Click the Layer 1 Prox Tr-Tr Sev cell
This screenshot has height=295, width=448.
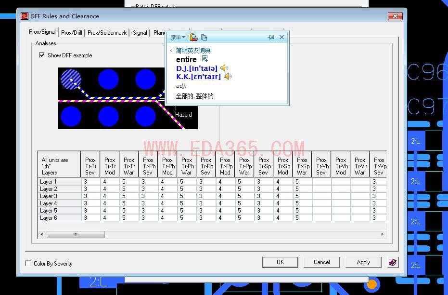pyautogui.click(x=90, y=181)
